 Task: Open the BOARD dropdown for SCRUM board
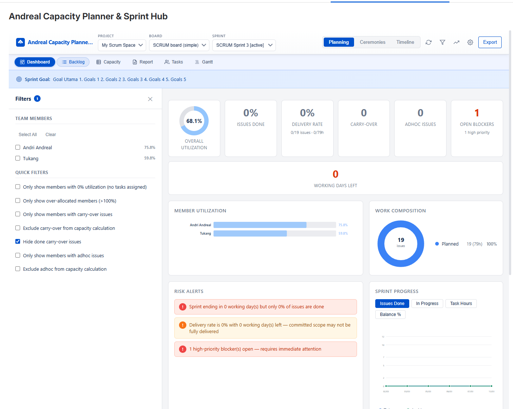click(x=179, y=45)
